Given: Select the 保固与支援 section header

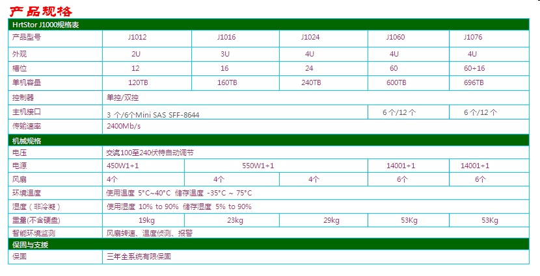Looking at the screenshot, I should [x=31, y=244].
